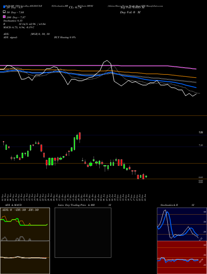Click the white 50 Day legend swatch
Image resolution: width=207 pixels, height=274 pixels.
tap(5, 12)
